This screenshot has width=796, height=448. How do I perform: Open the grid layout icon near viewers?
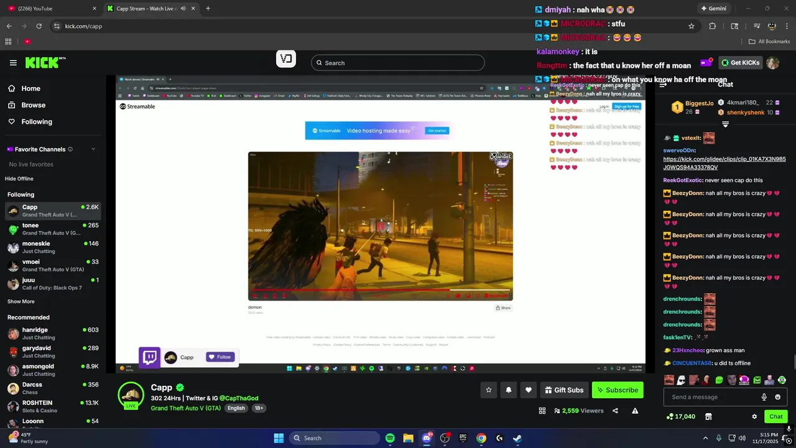tap(542, 411)
